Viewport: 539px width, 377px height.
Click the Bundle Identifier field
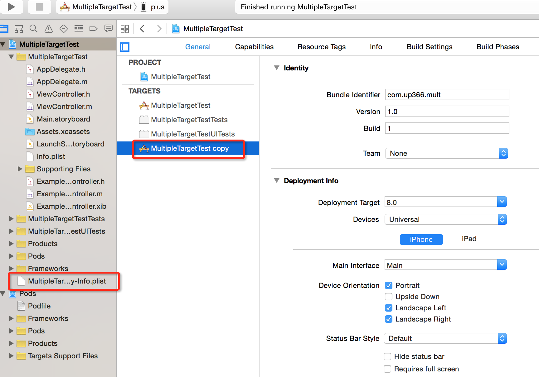tap(447, 94)
